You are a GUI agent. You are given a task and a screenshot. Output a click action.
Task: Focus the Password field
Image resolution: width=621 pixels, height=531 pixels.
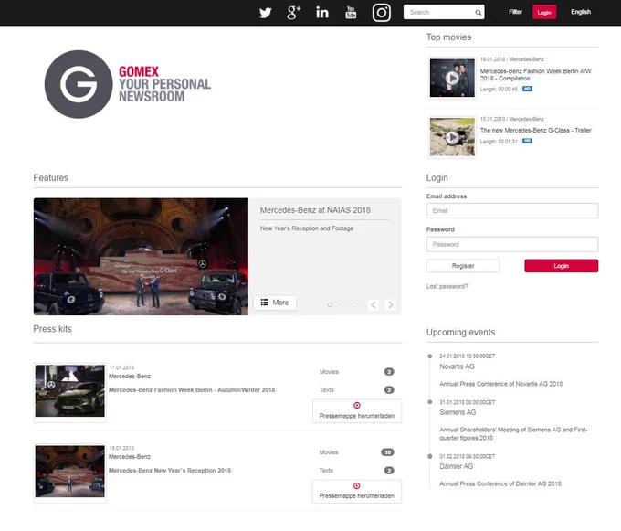[x=512, y=244]
